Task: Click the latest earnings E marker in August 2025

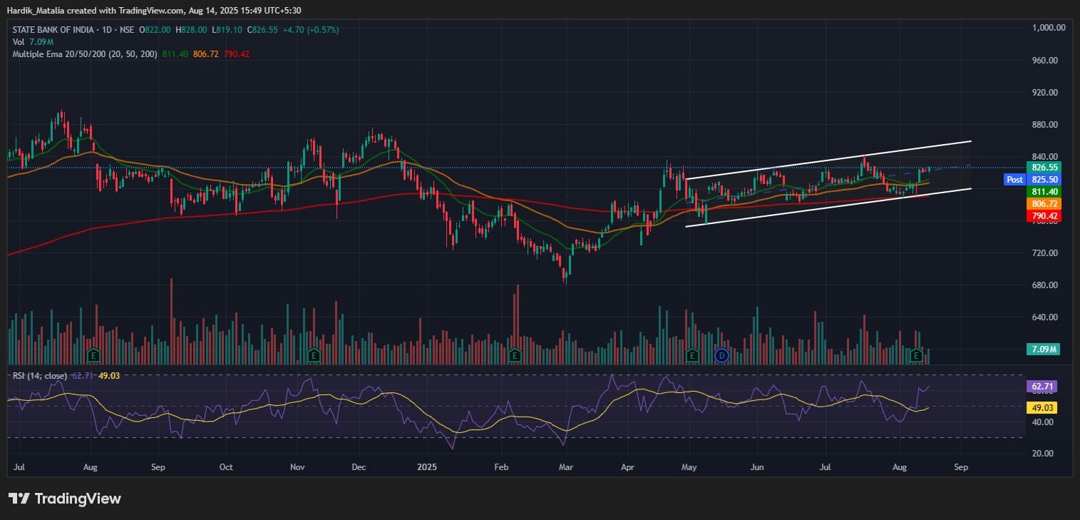Action: [x=917, y=355]
